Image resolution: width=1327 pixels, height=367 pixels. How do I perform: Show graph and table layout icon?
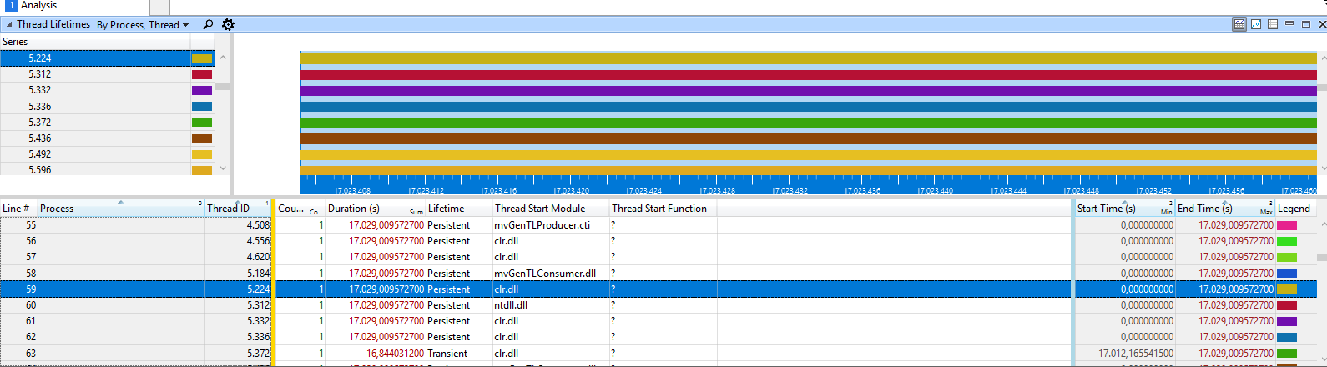click(1239, 24)
